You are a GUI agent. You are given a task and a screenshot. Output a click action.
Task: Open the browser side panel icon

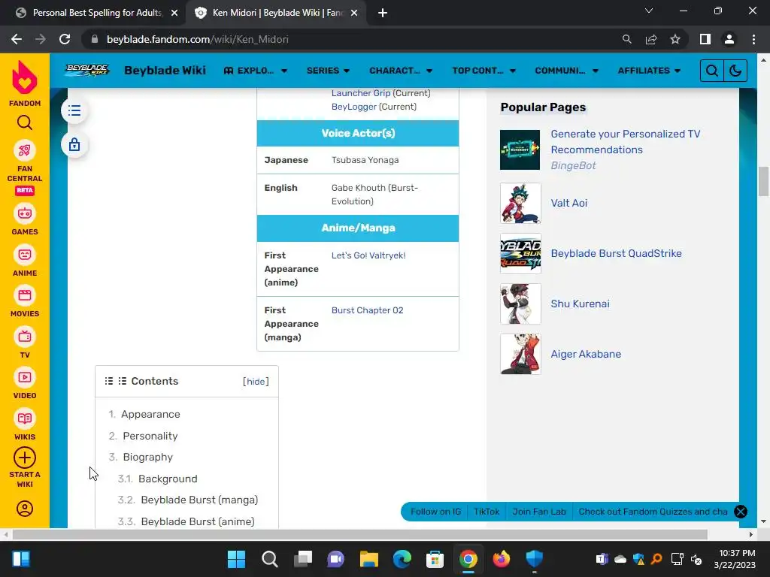click(x=705, y=39)
